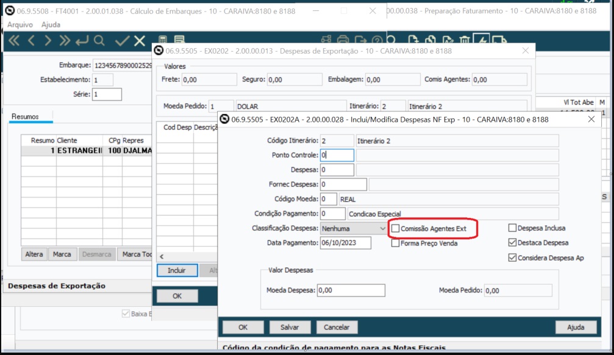
Task: Click Data Pagamento field with 06/10/2023
Action: tap(345, 243)
